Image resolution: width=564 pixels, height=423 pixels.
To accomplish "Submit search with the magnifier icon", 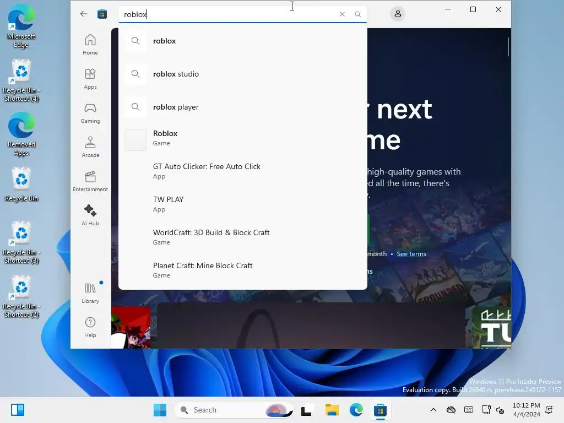I will tap(357, 14).
